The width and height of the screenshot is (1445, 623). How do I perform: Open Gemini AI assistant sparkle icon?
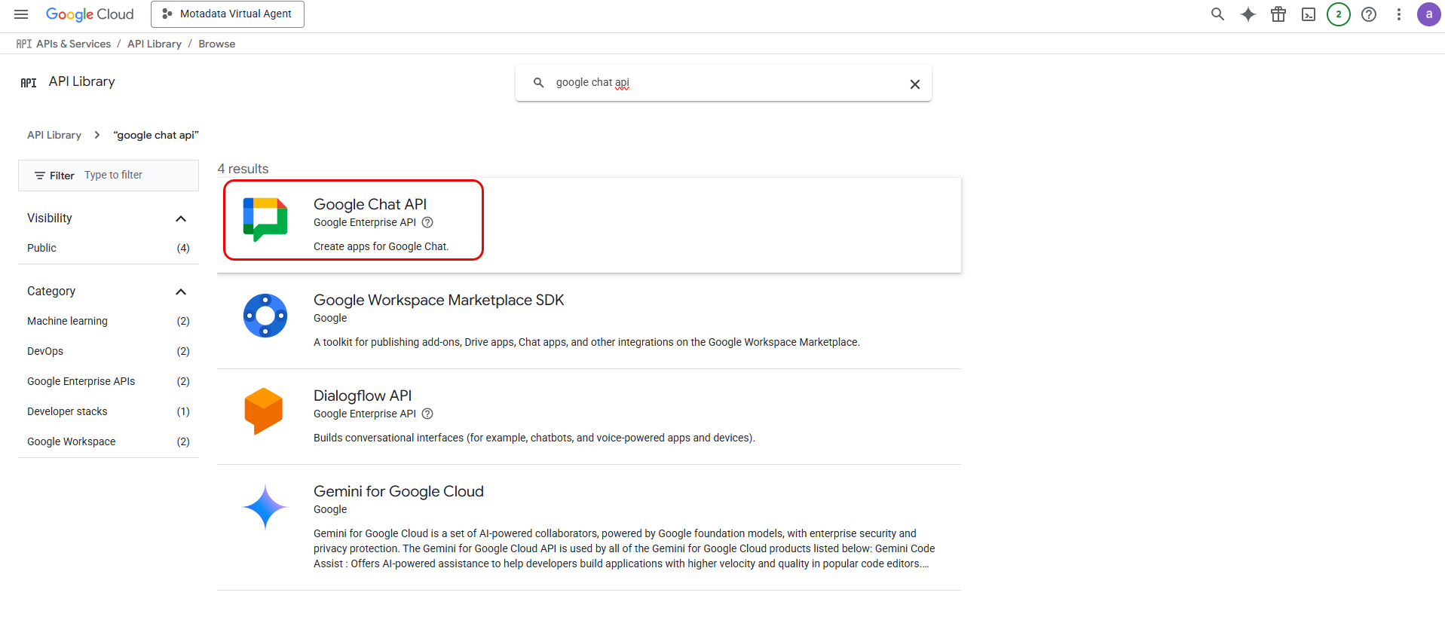click(1248, 14)
